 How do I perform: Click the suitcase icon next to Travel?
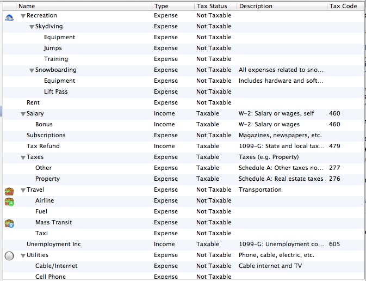(x=9, y=191)
